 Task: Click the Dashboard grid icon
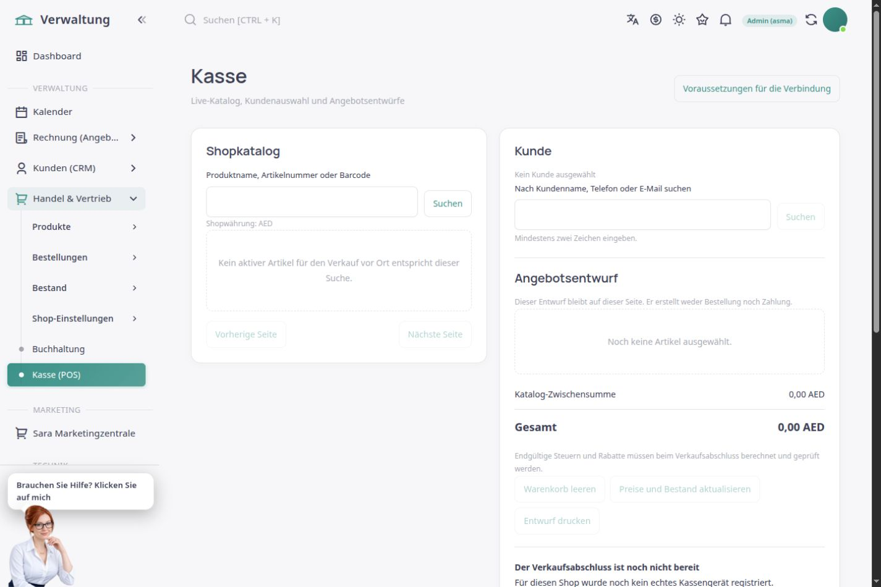[22, 56]
